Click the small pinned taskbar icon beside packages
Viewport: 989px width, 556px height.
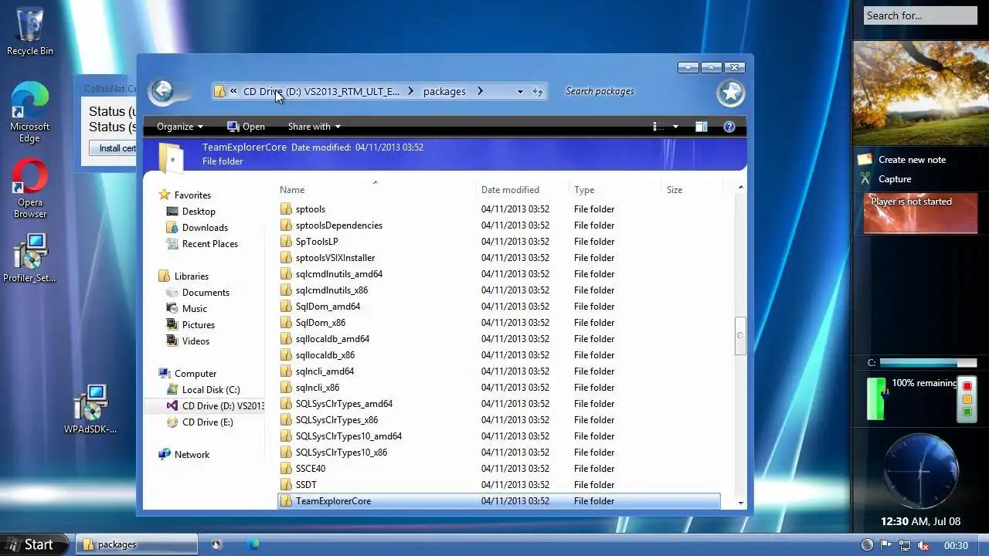tap(216, 544)
